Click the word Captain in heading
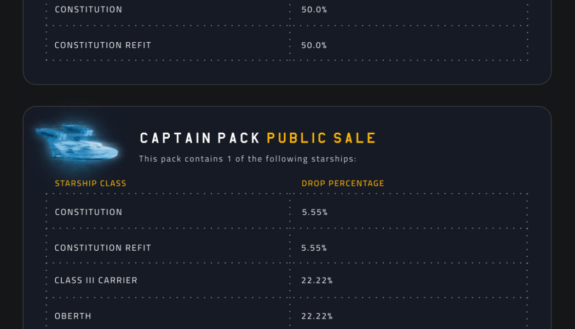This screenshot has height=329, width=575. click(176, 138)
